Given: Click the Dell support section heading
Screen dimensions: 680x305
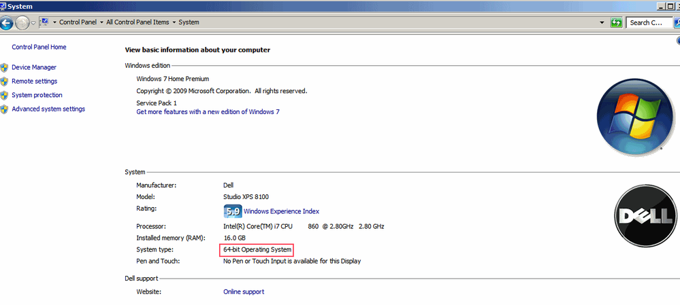Looking at the screenshot, I should (142, 279).
